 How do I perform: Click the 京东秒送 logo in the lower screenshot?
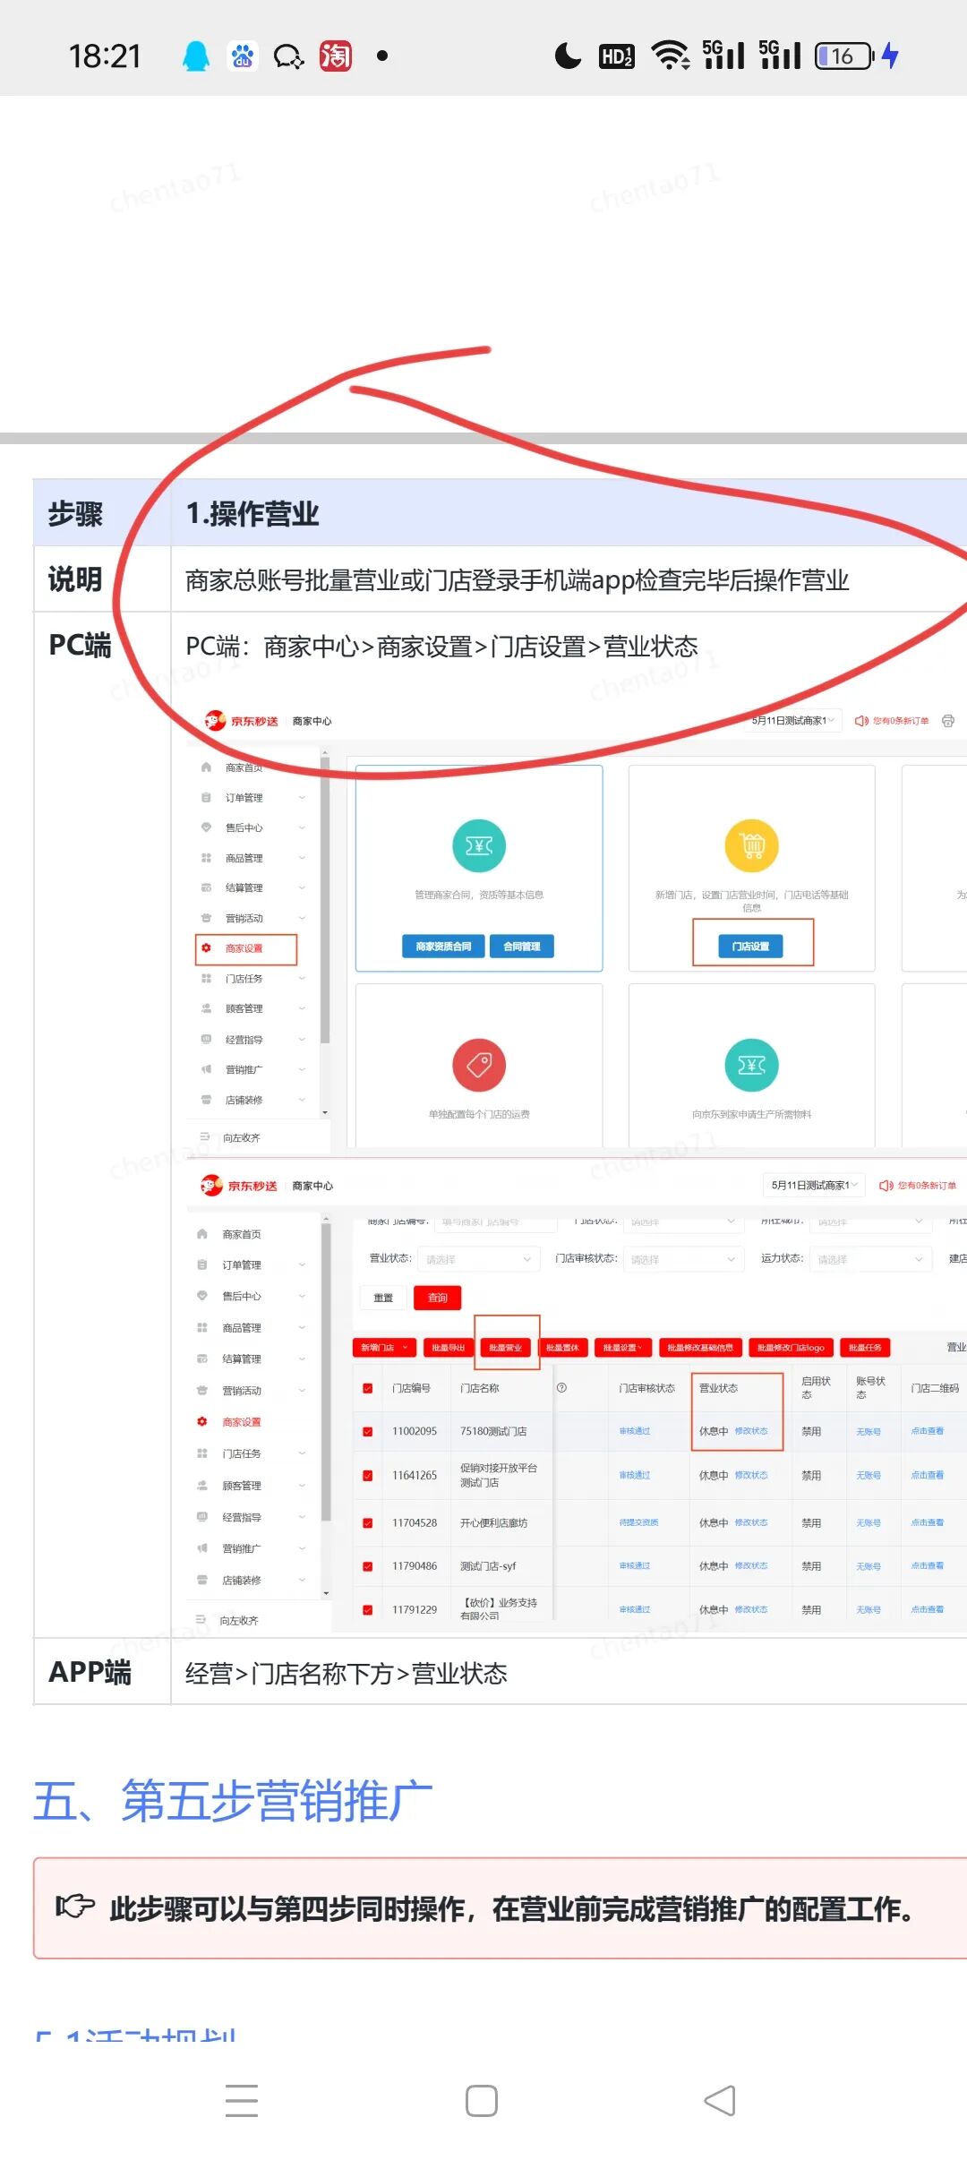pyautogui.click(x=239, y=1186)
